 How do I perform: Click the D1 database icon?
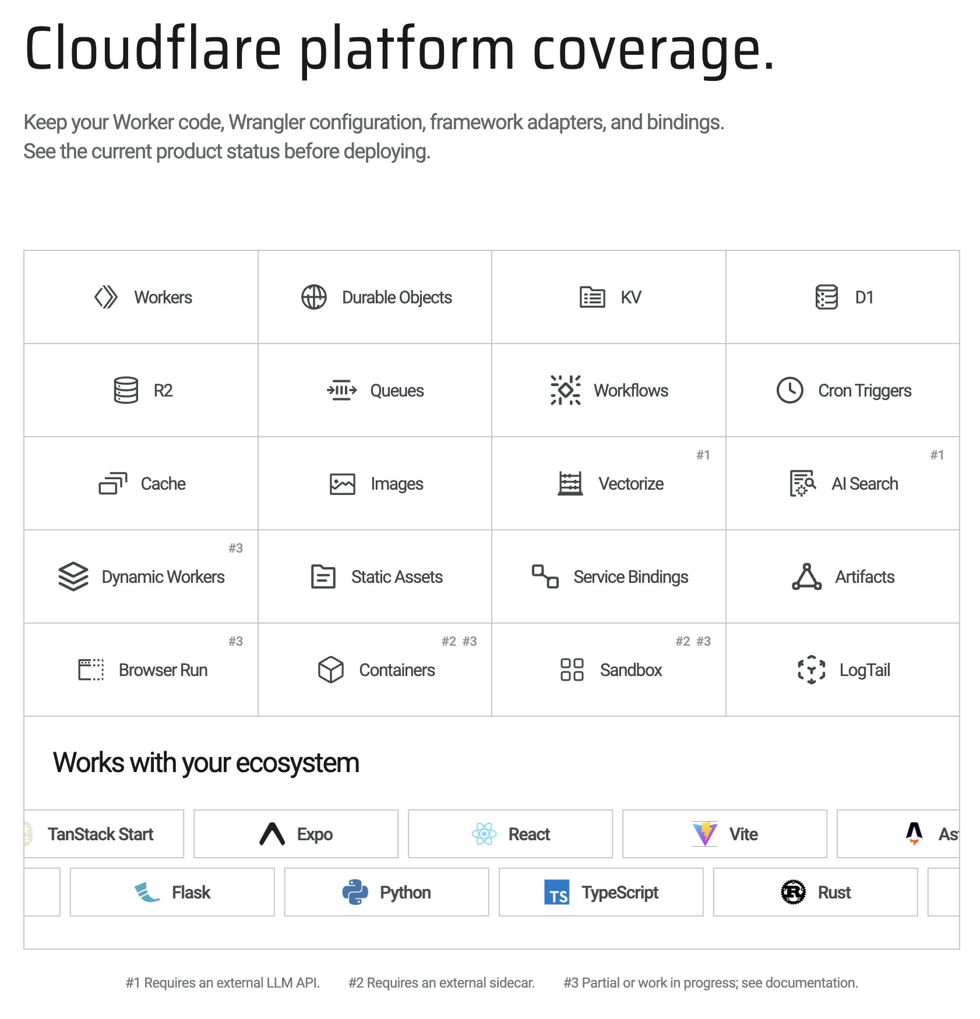coord(826,297)
